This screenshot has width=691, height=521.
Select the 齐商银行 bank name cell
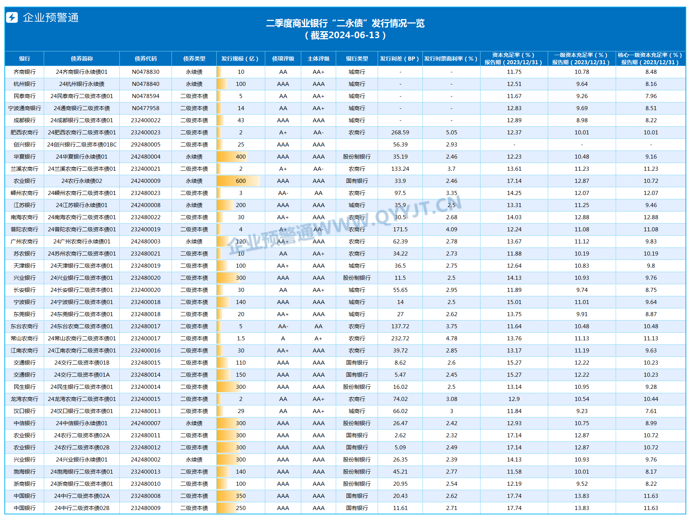pyautogui.click(x=25, y=72)
